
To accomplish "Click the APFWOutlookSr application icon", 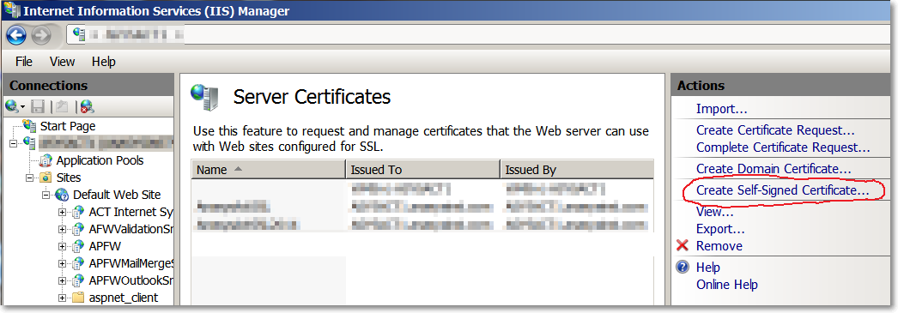I will pos(78,281).
